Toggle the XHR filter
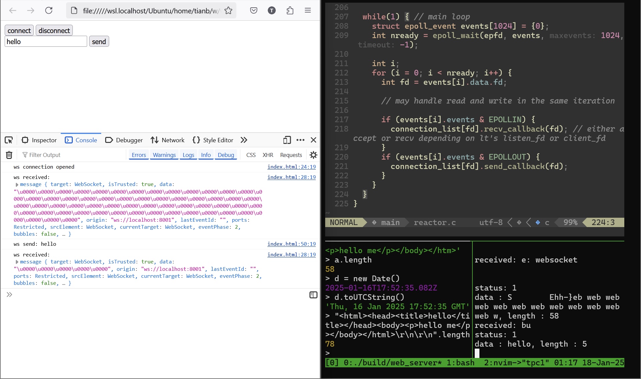 point(268,155)
